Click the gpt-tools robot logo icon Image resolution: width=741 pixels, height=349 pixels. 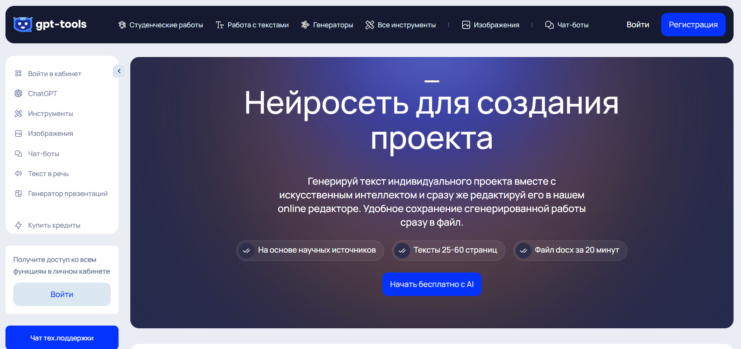click(x=23, y=24)
